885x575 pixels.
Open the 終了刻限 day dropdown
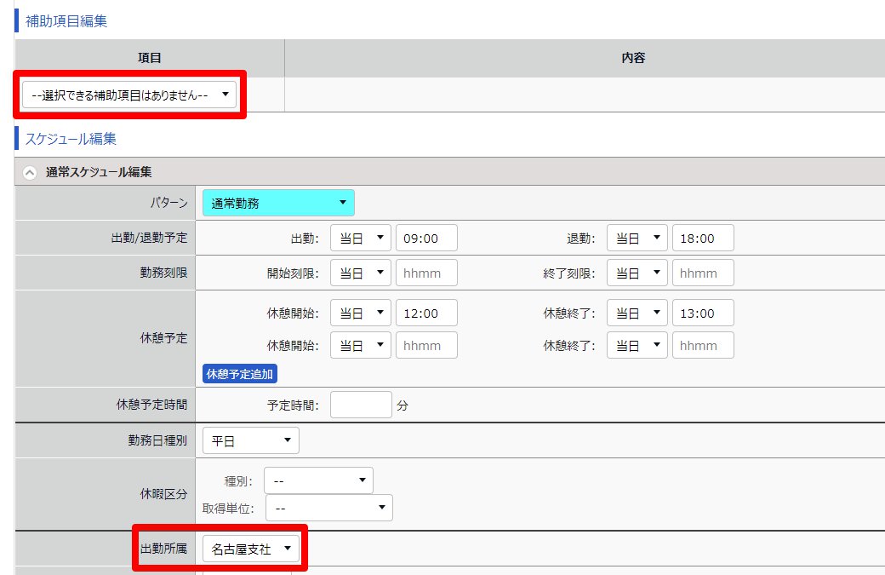click(x=637, y=273)
